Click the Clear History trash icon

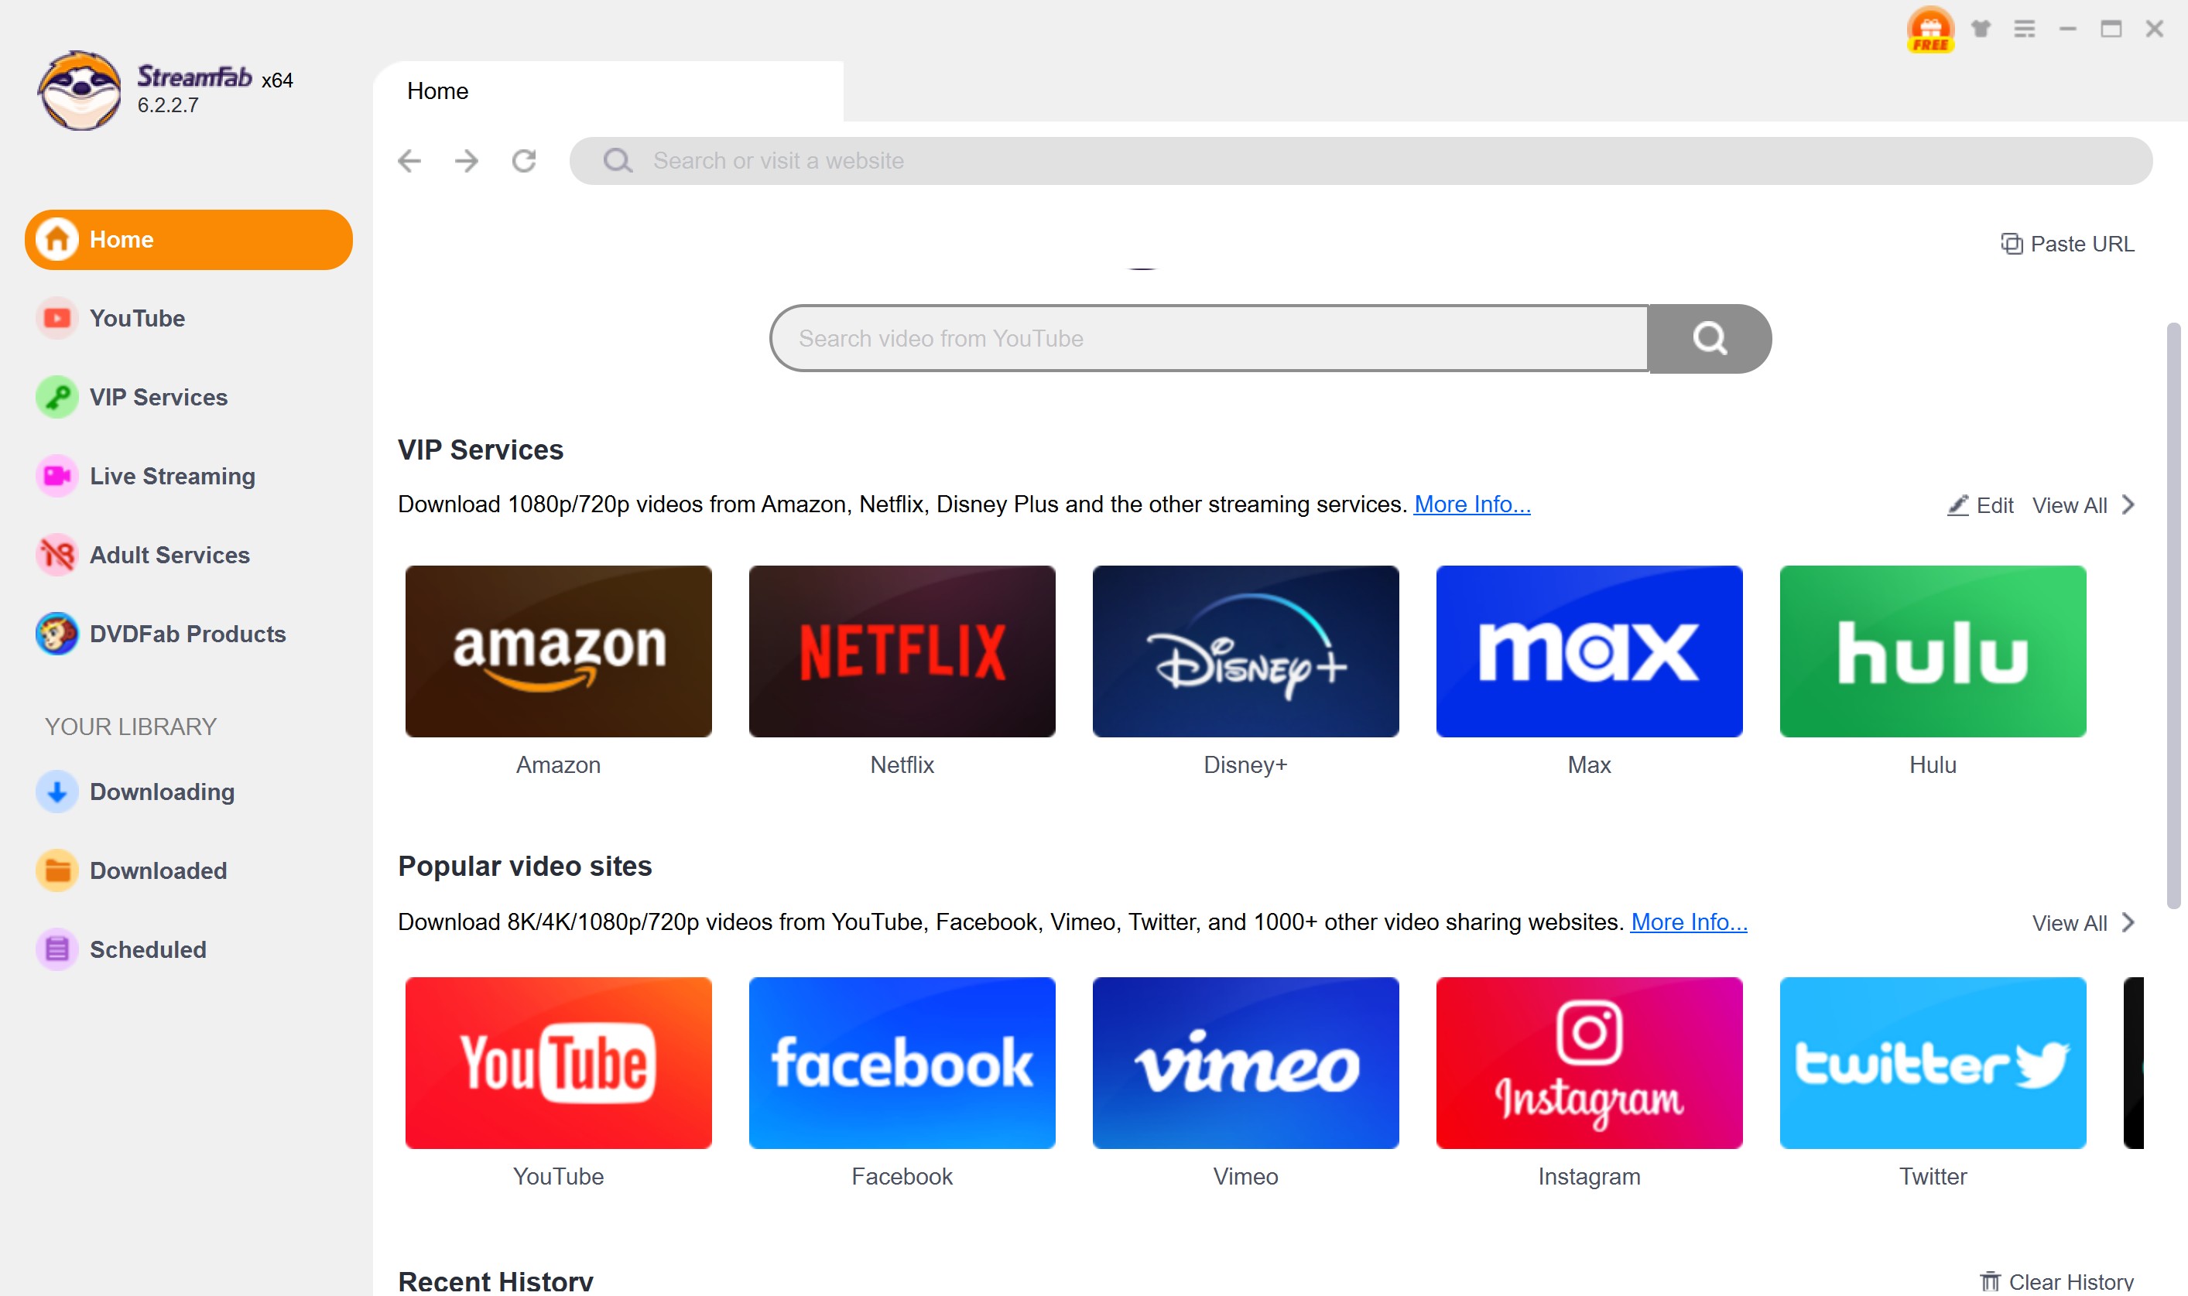click(x=1989, y=1281)
